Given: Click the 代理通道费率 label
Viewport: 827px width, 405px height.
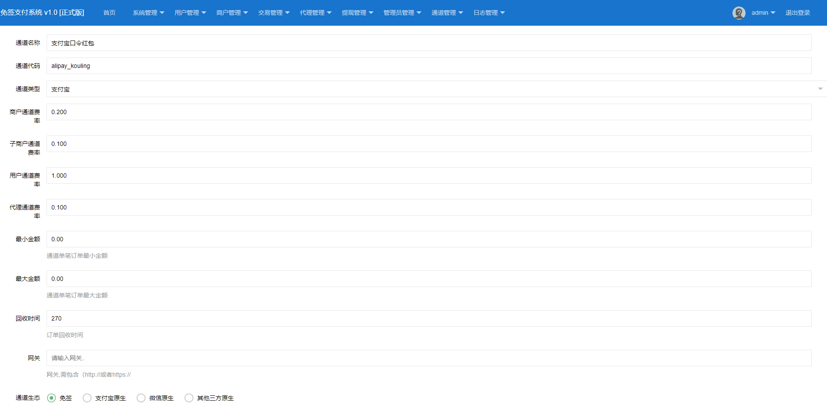Looking at the screenshot, I should click(25, 212).
